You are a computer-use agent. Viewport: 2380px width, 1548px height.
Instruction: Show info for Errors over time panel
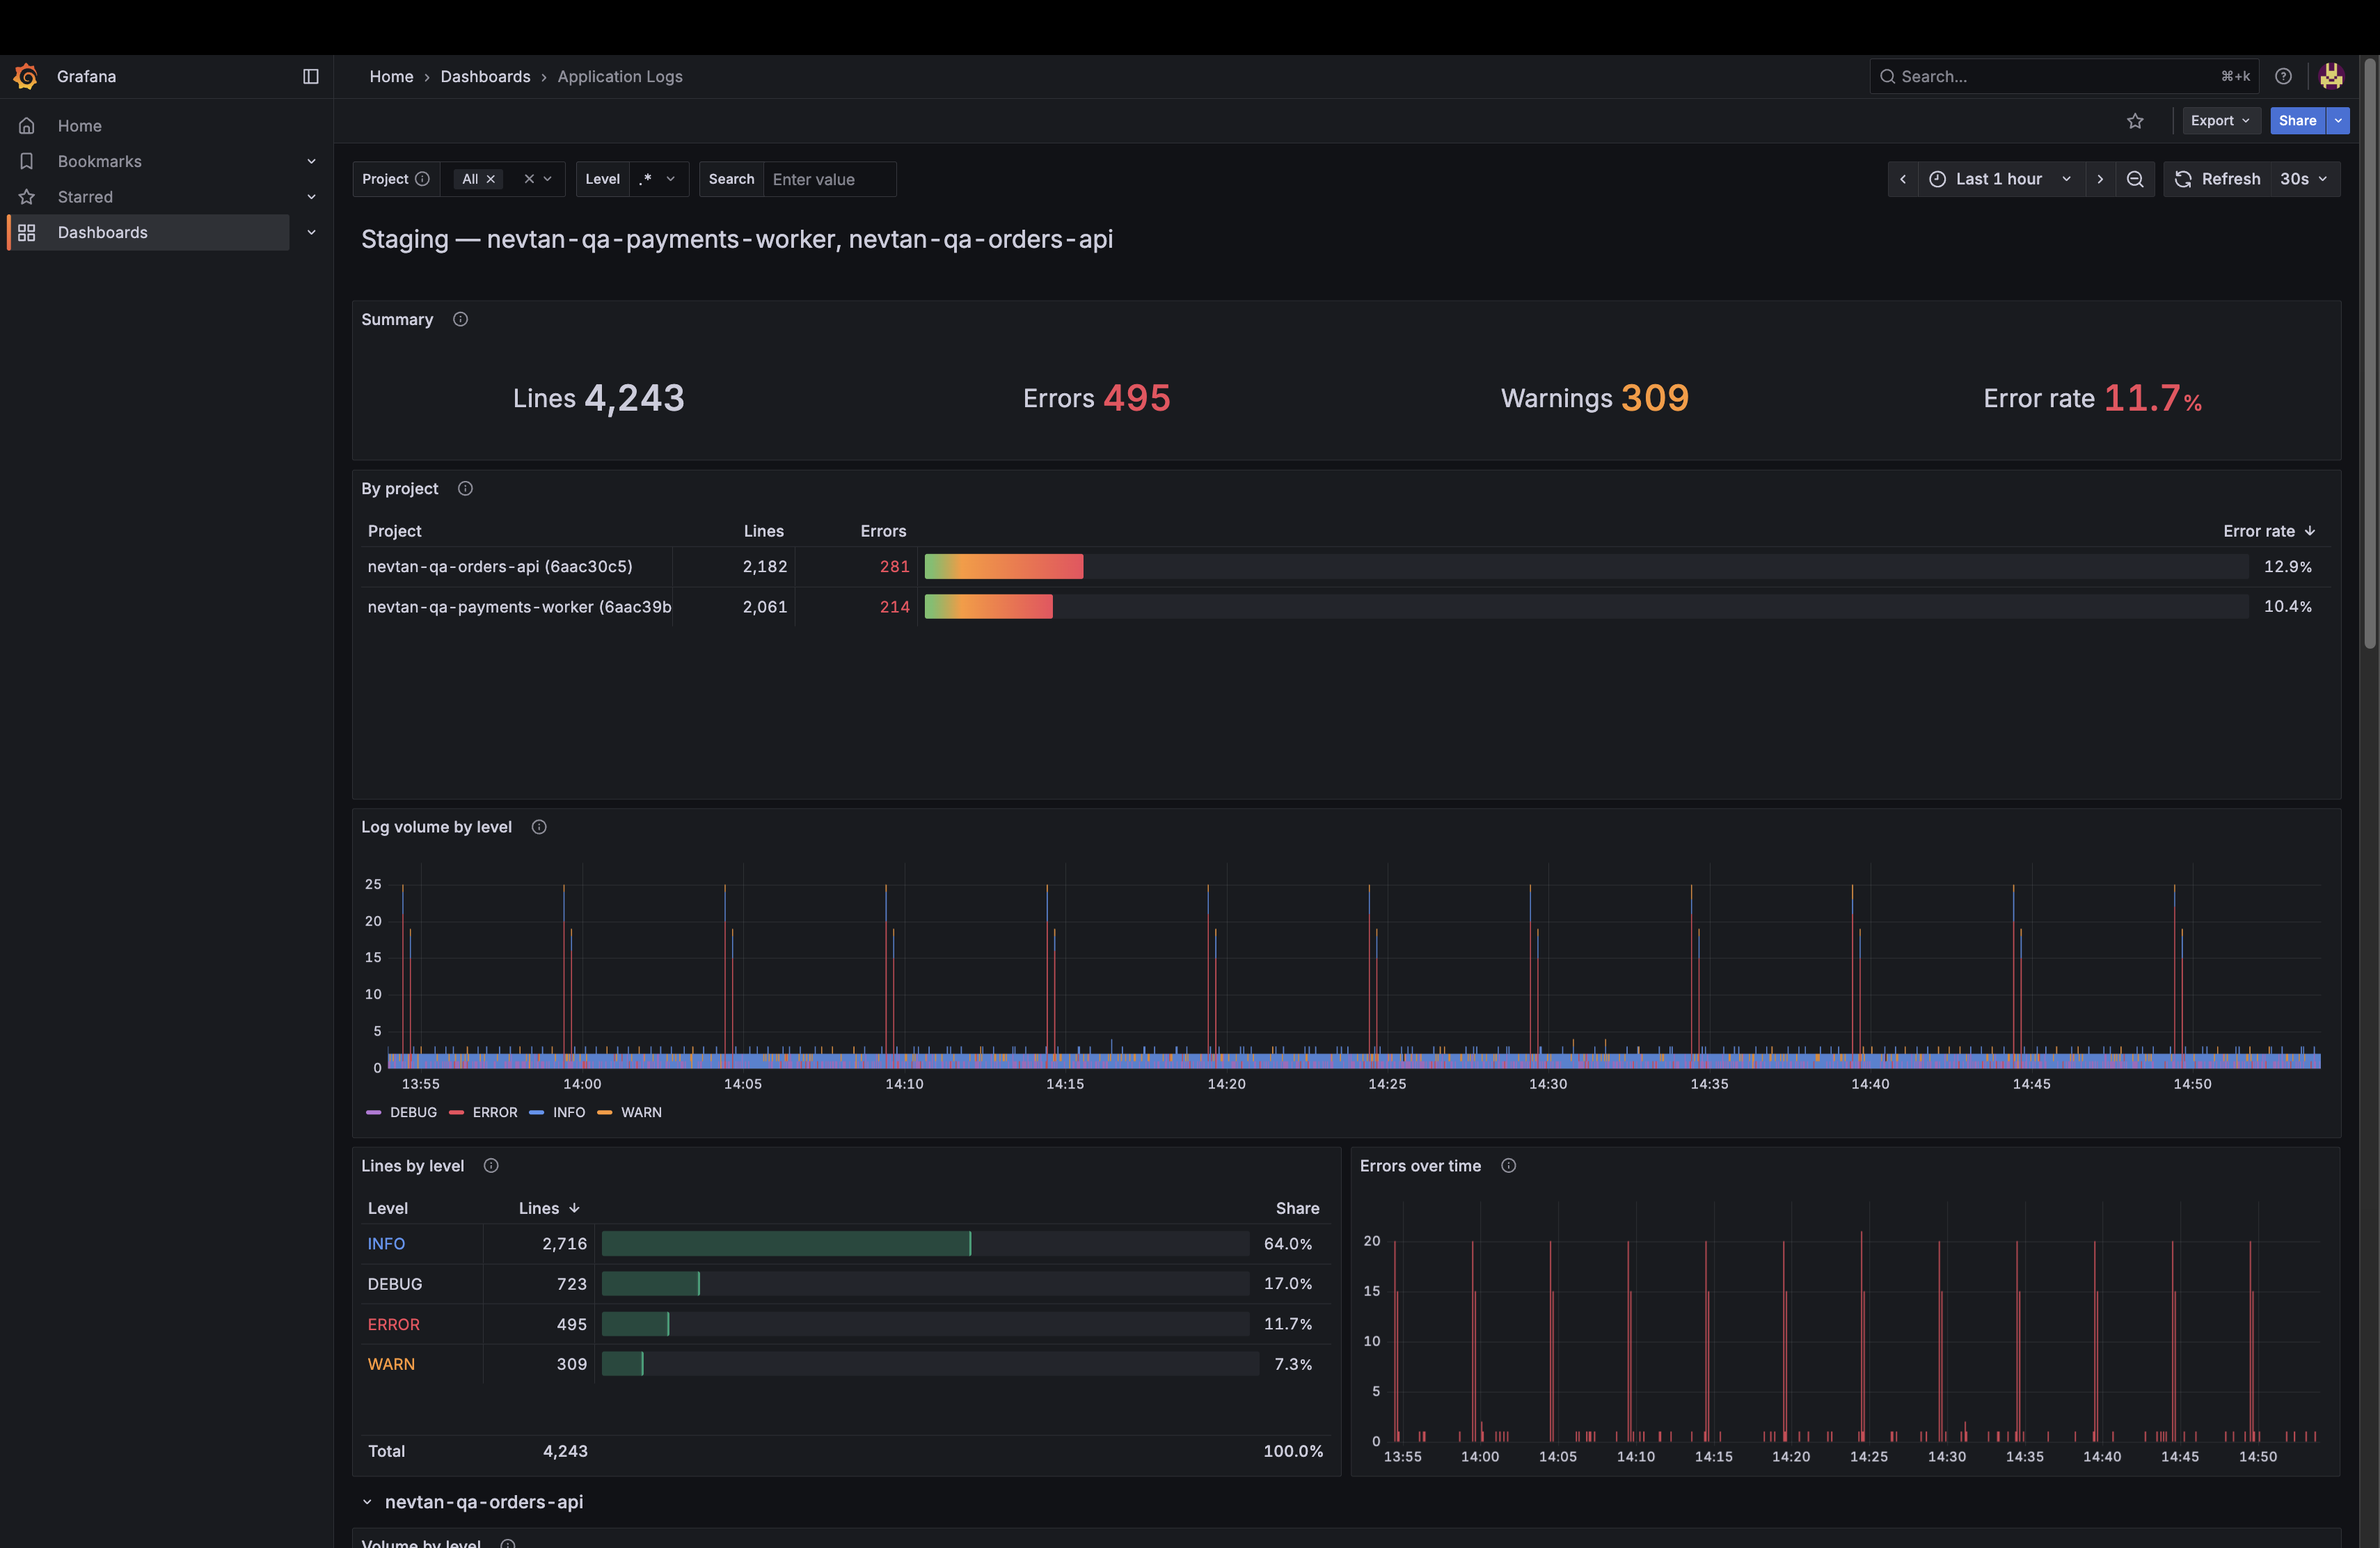coord(1509,1166)
